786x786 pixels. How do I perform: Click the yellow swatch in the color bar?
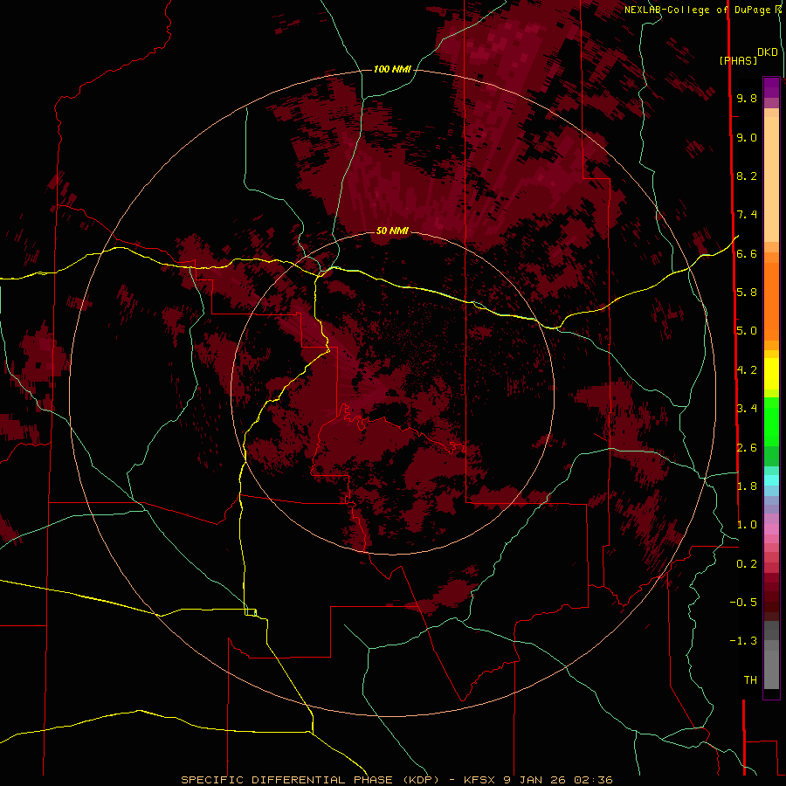point(771,374)
